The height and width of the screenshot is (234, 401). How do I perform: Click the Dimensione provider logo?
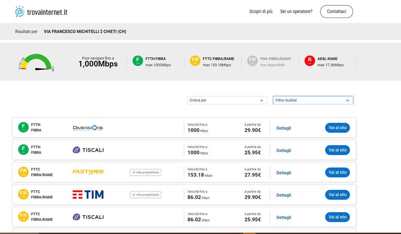(x=88, y=128)
